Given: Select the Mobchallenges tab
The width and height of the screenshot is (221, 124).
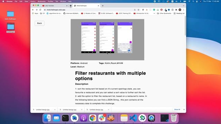Looking at the screenshot, I should point(86,6).
